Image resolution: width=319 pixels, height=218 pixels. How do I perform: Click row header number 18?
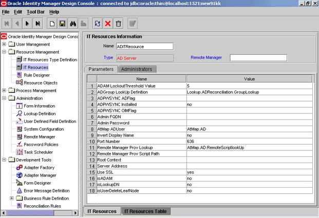tap(92, 191)
